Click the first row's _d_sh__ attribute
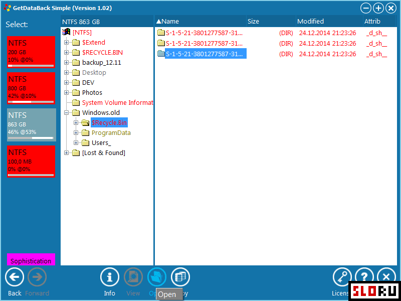The width and height of the screenshot is (401, 301). 376,33
